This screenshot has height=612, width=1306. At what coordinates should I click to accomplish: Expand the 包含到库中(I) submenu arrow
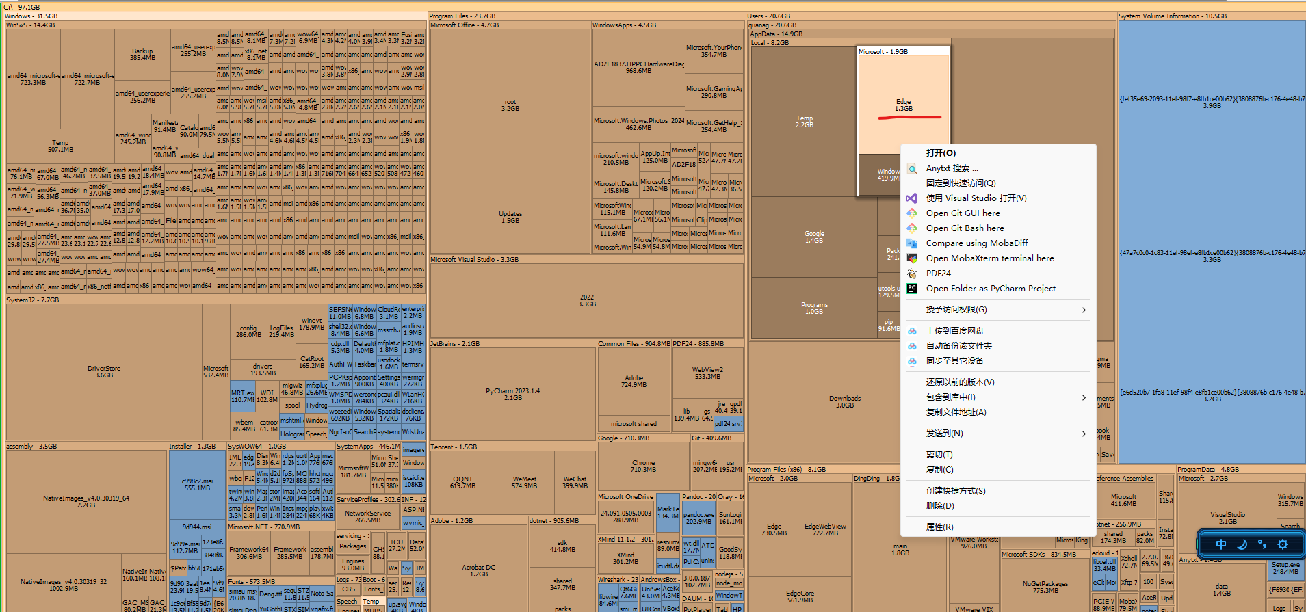point(1084,397)
